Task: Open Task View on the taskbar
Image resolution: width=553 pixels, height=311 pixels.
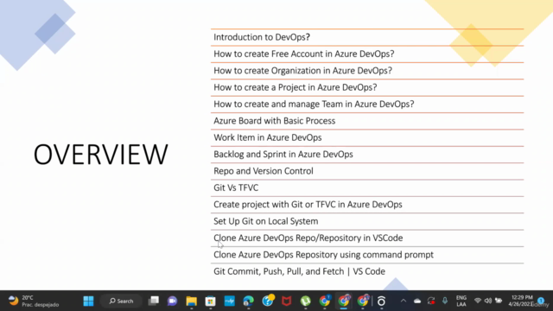Action: 154,301
